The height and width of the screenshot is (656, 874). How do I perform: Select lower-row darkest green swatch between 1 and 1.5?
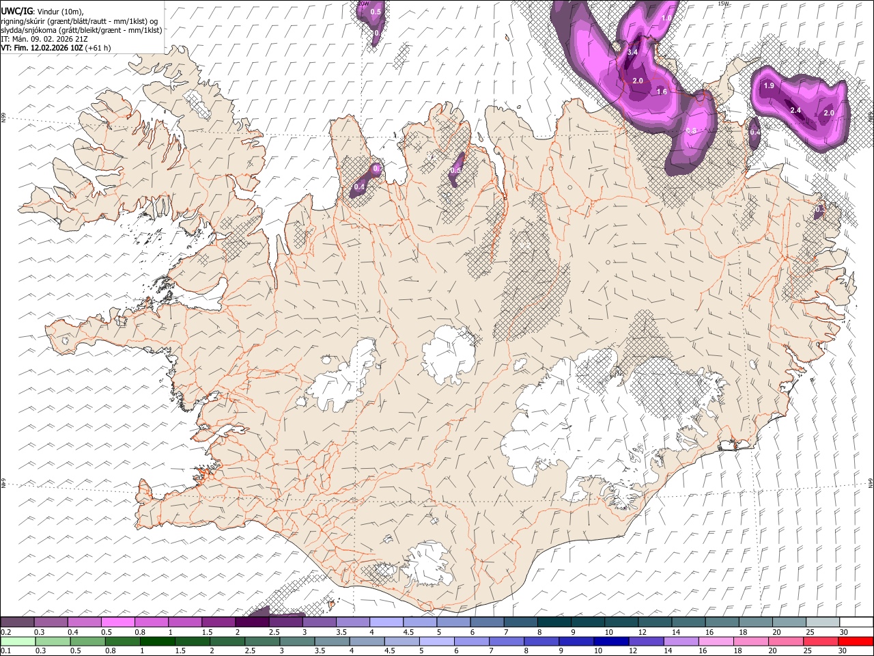pyautogui.click(x=157, y=641)
